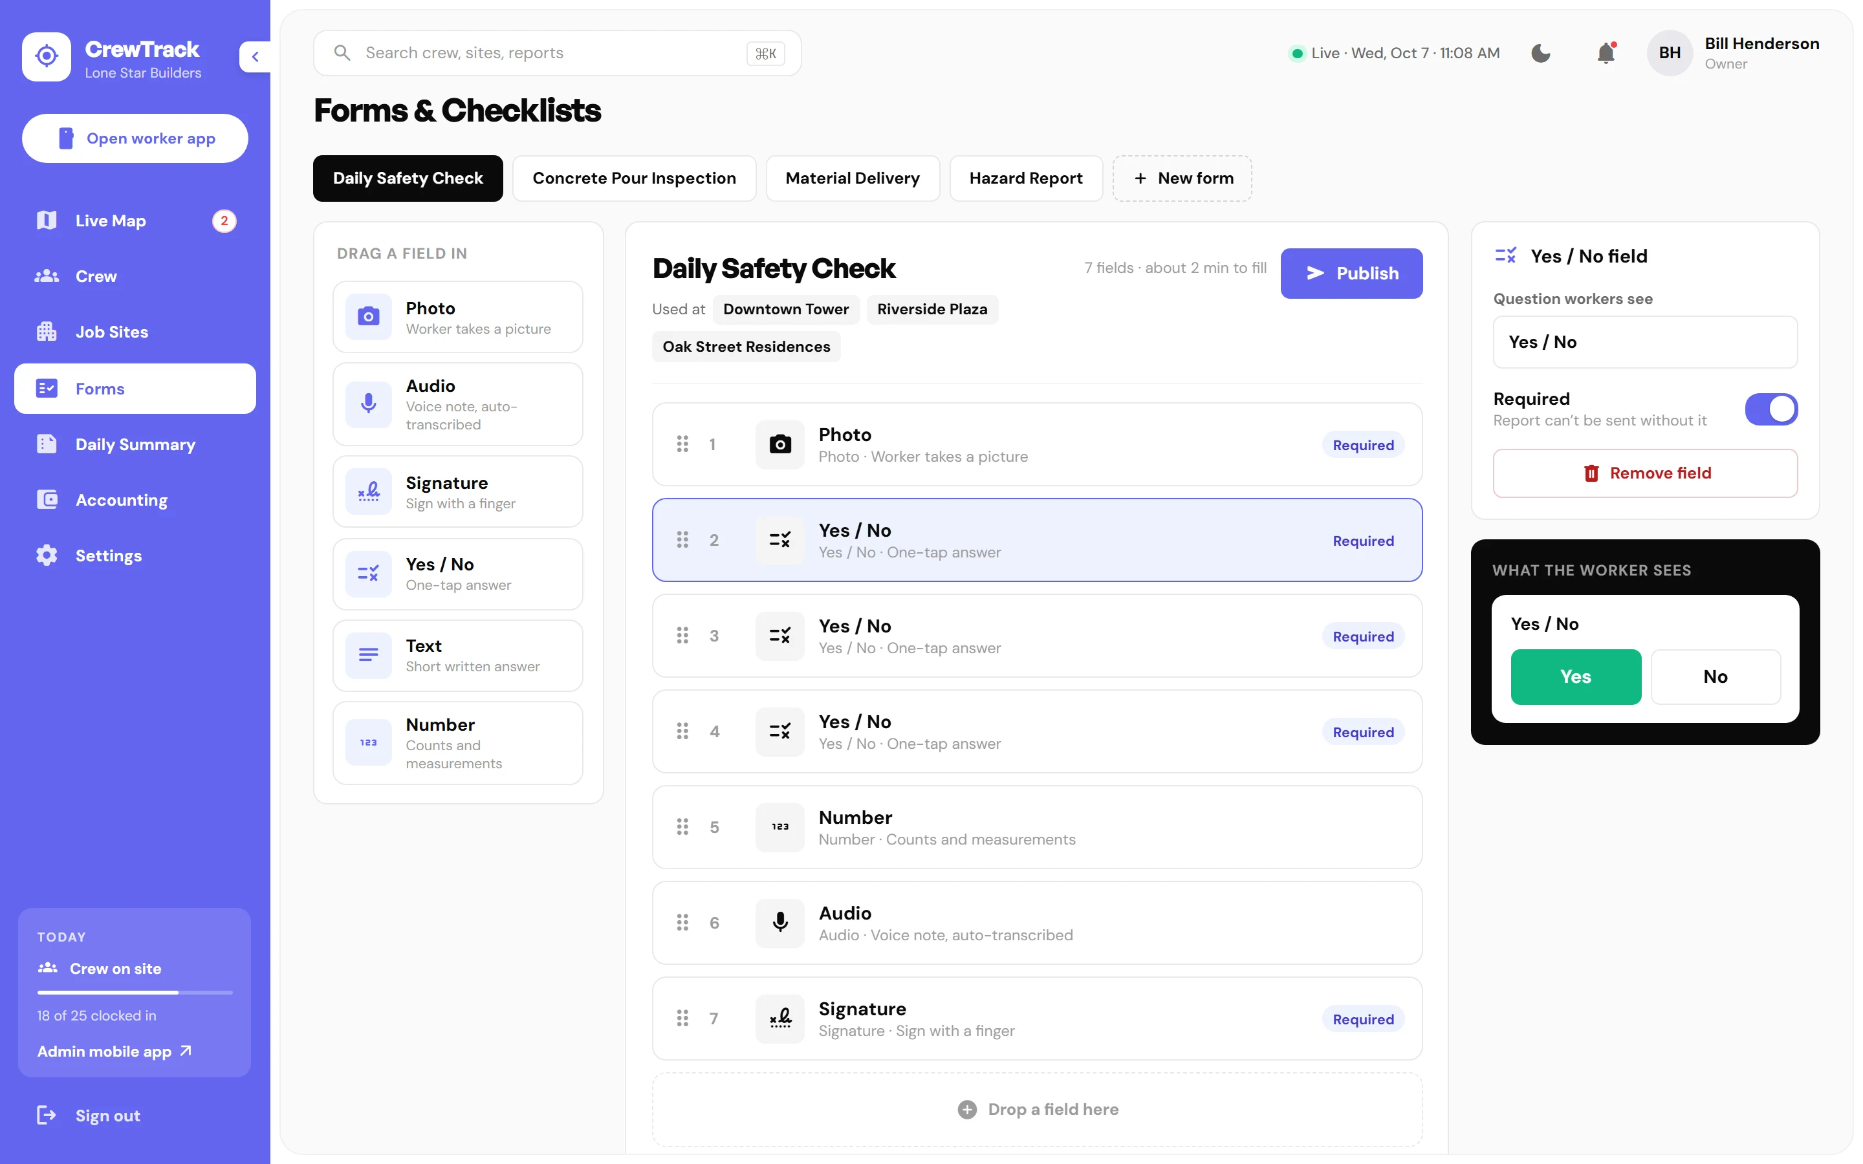Grab the drag handle of field 5 Number
Image resolution: width=1863 pixels, height=1164 pixels.
click(x=682, y=827)
